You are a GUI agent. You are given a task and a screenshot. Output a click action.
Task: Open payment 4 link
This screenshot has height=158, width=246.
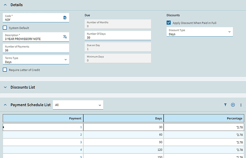click(x=81, y=150)
